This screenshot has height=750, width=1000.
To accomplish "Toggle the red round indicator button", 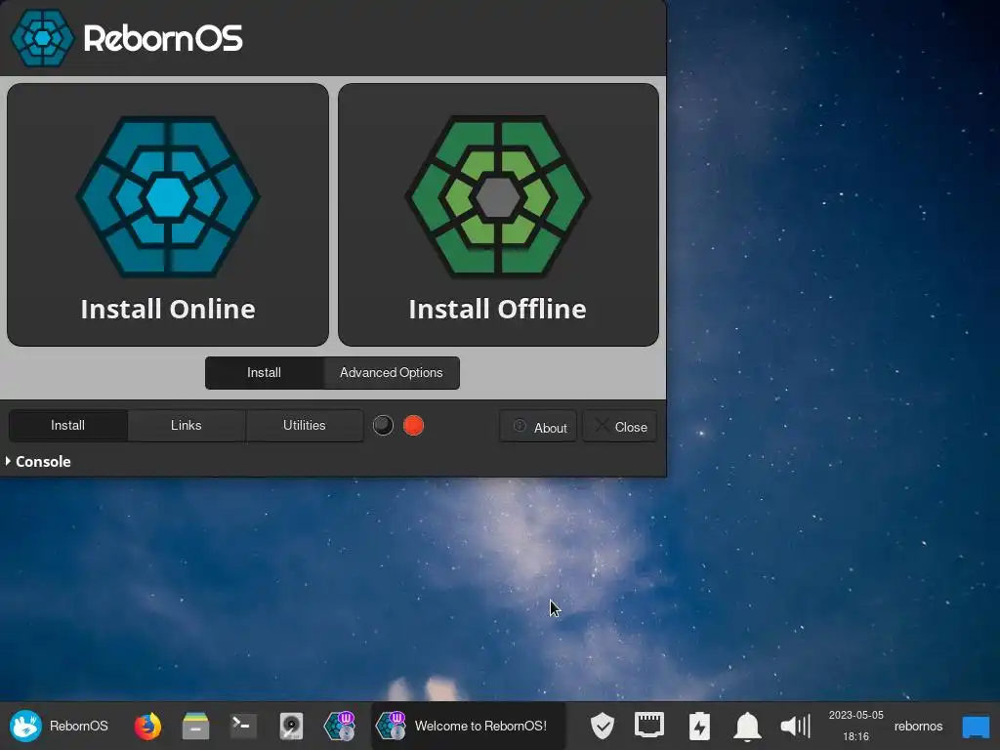I will tap(413, 425).
